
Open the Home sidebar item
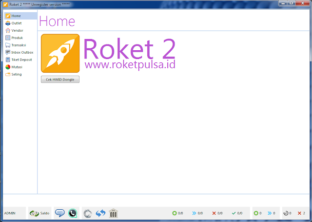[20, 16]
